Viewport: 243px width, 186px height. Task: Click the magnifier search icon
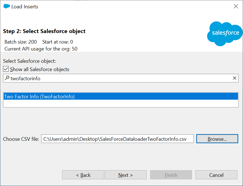7,78
